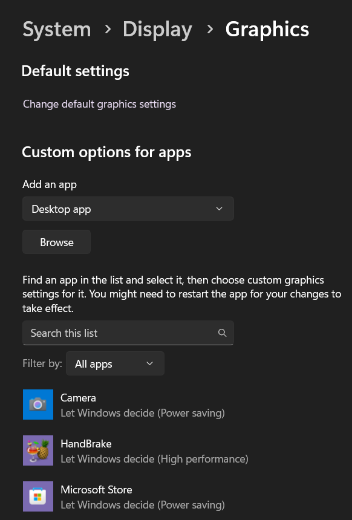
Task: Click the Camera app icon
Action: click(38, 404)
